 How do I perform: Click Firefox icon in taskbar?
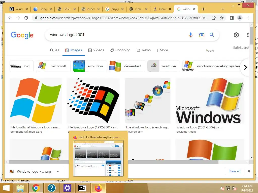99,188
